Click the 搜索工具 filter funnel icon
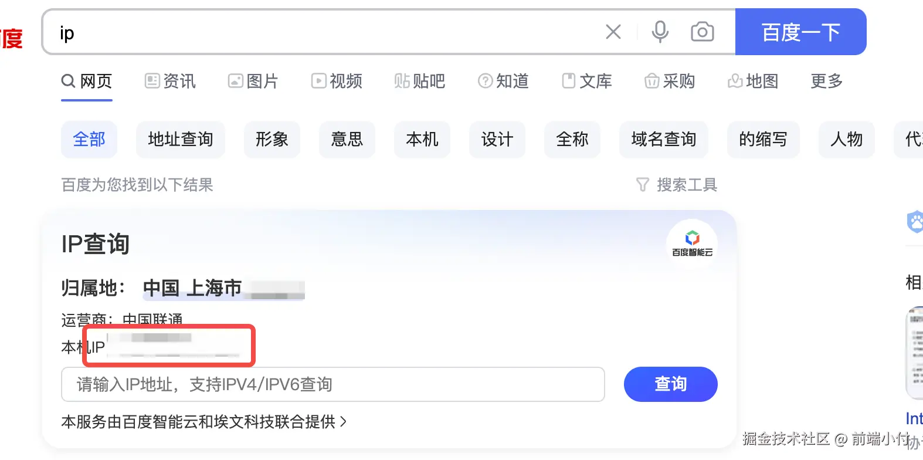 pyautogui.click(x=643, y=185)
